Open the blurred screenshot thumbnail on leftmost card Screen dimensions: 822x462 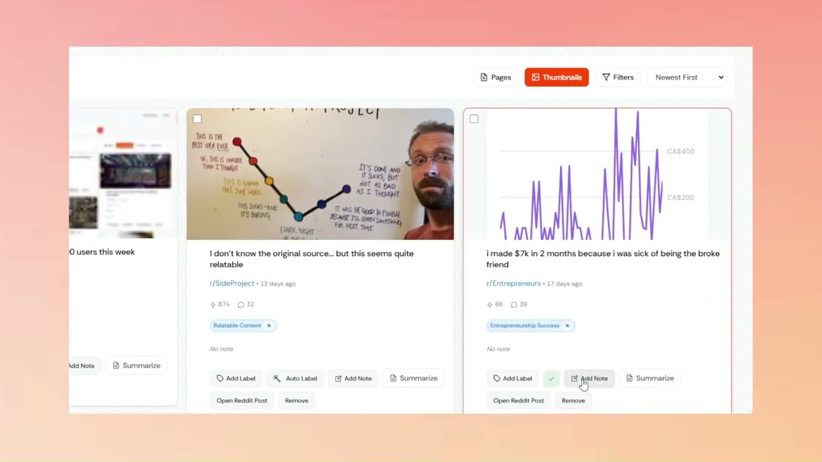[122, 174]
